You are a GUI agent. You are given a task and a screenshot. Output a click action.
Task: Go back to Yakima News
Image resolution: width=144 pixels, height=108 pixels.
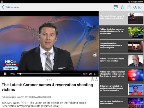(x=10, y=7)
